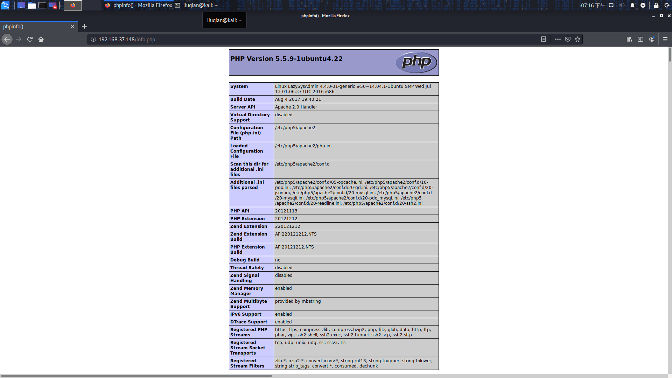Open the Firefox hamburger menu
672x378 pixels.
click(665, 39)
